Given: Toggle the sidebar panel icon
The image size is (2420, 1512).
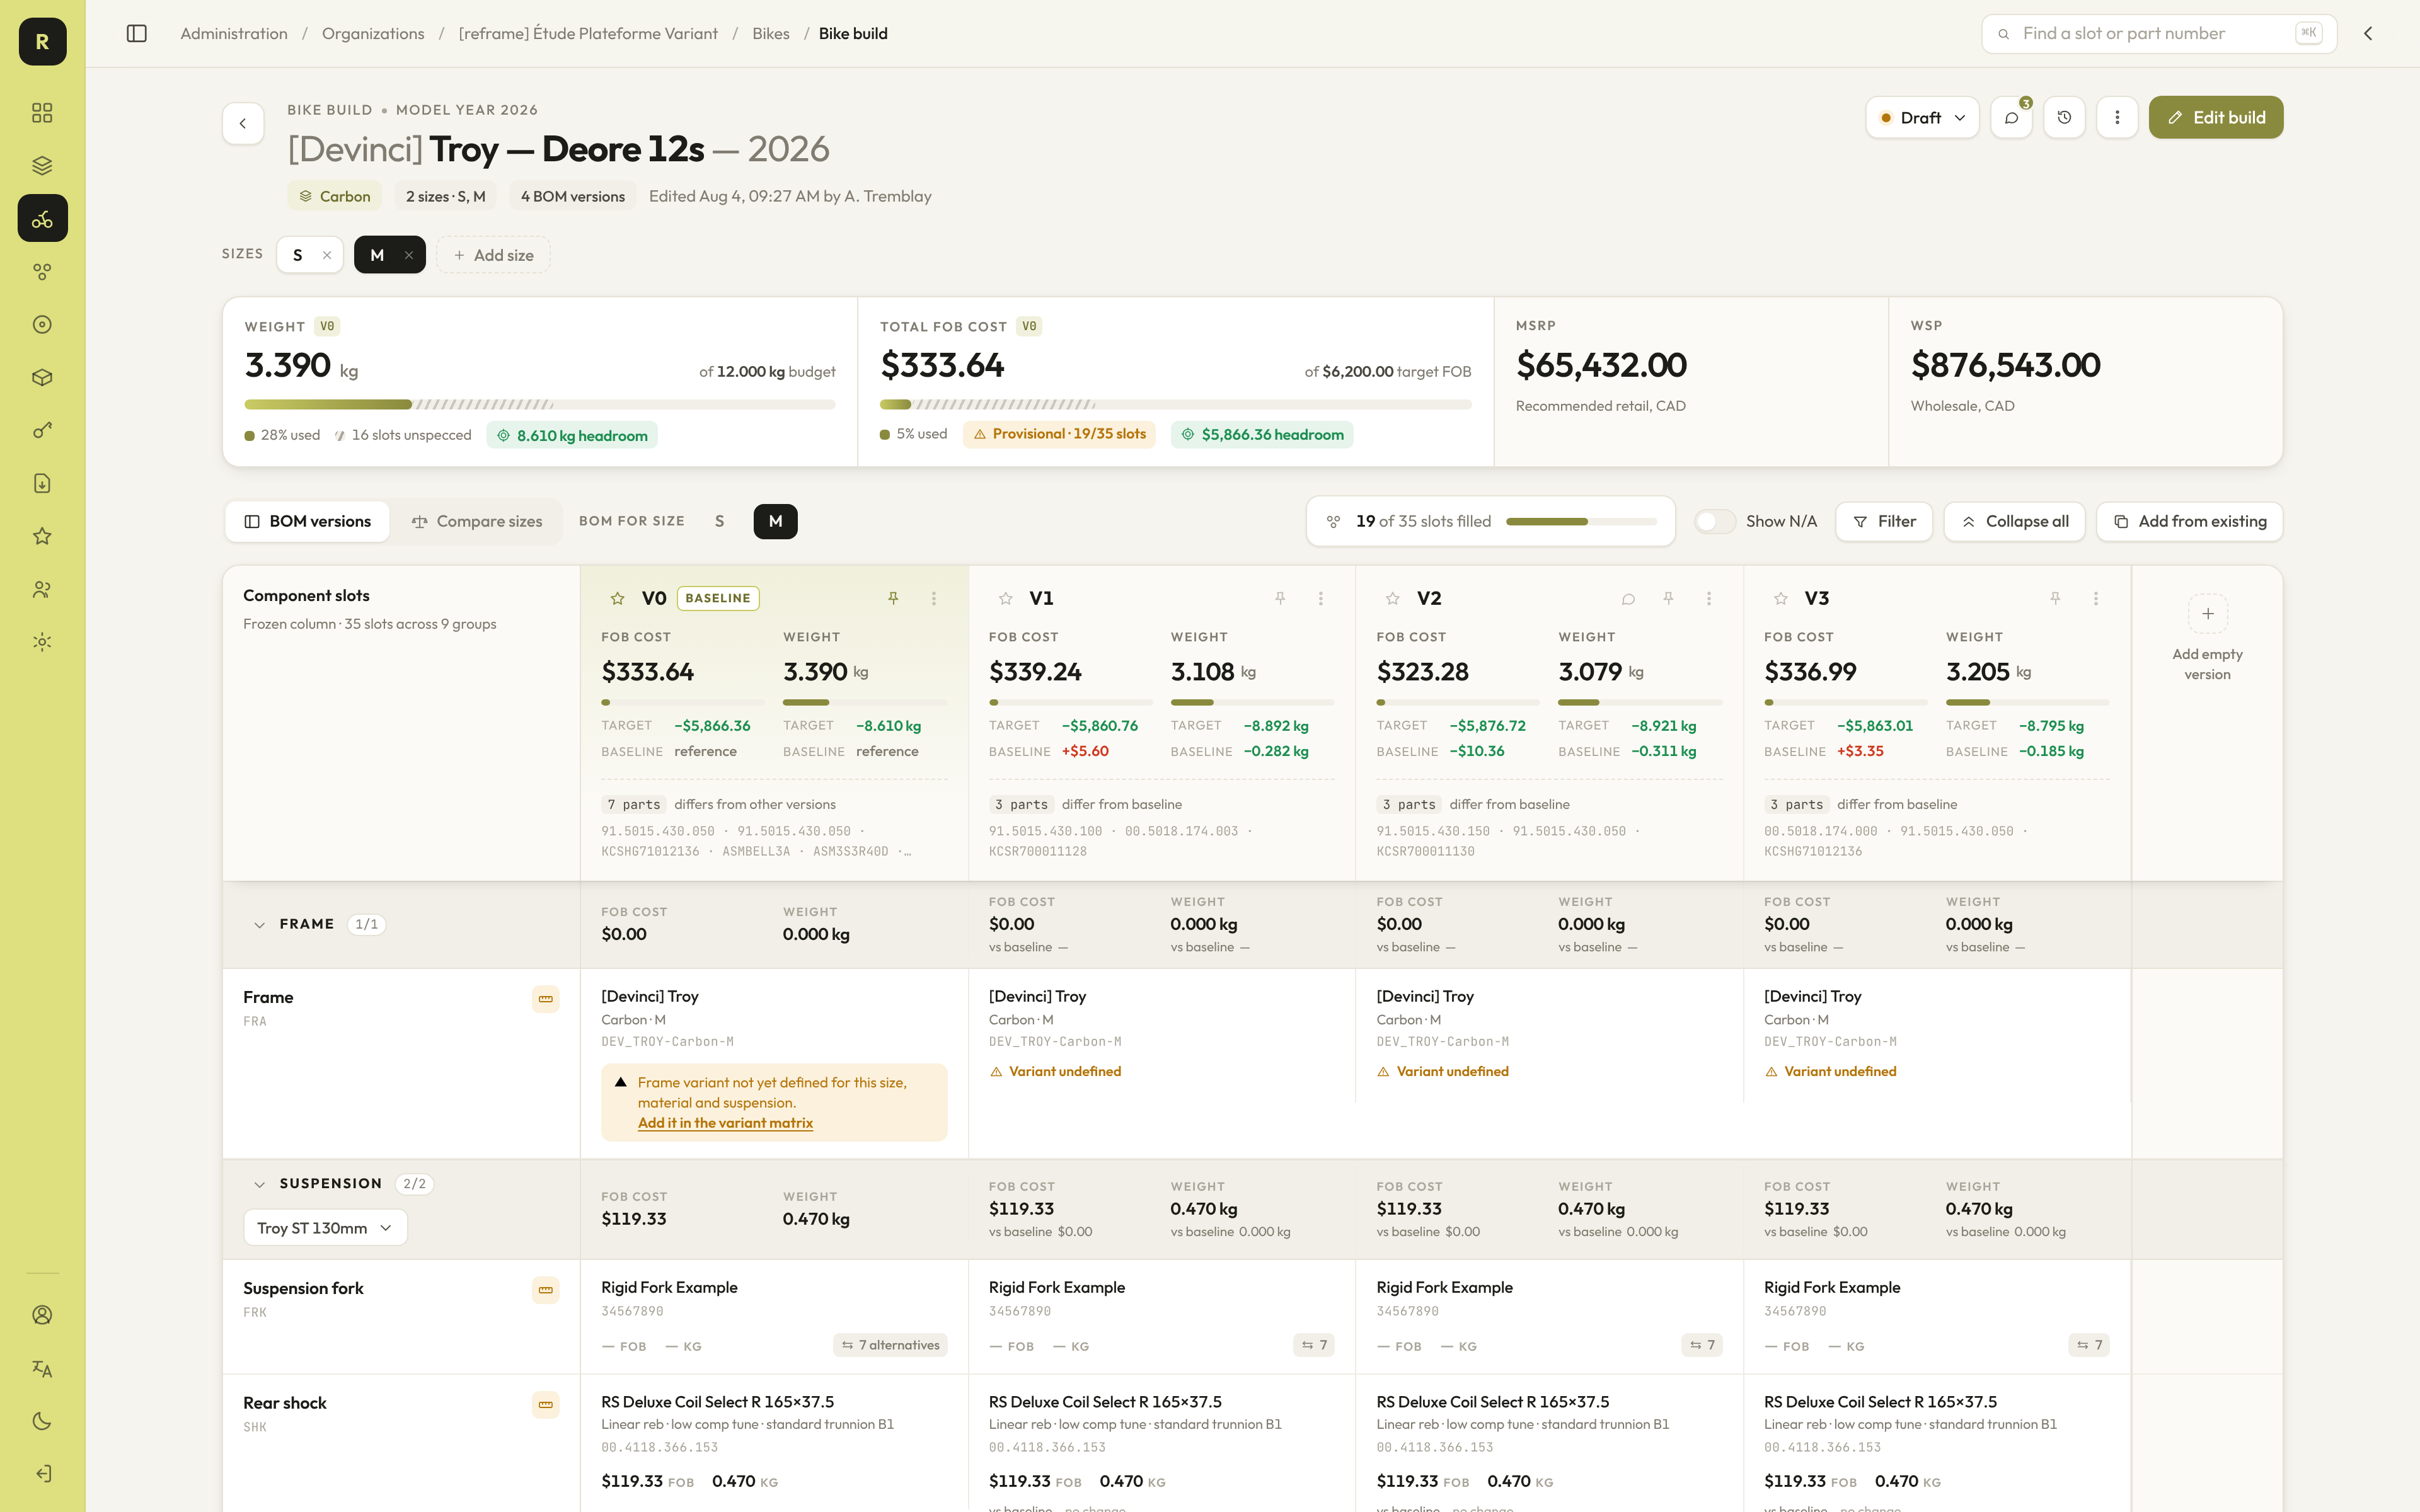Looking at the screenshot, I should [x=137, y=33].
